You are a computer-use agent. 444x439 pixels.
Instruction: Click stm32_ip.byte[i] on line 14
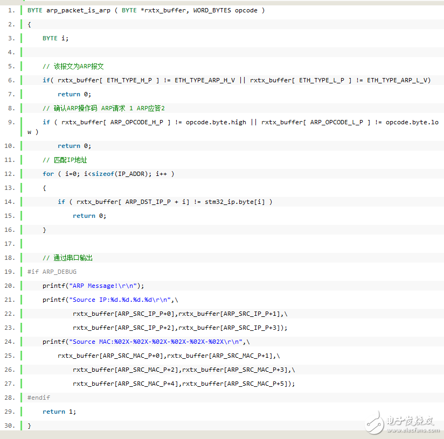[235, 202]
